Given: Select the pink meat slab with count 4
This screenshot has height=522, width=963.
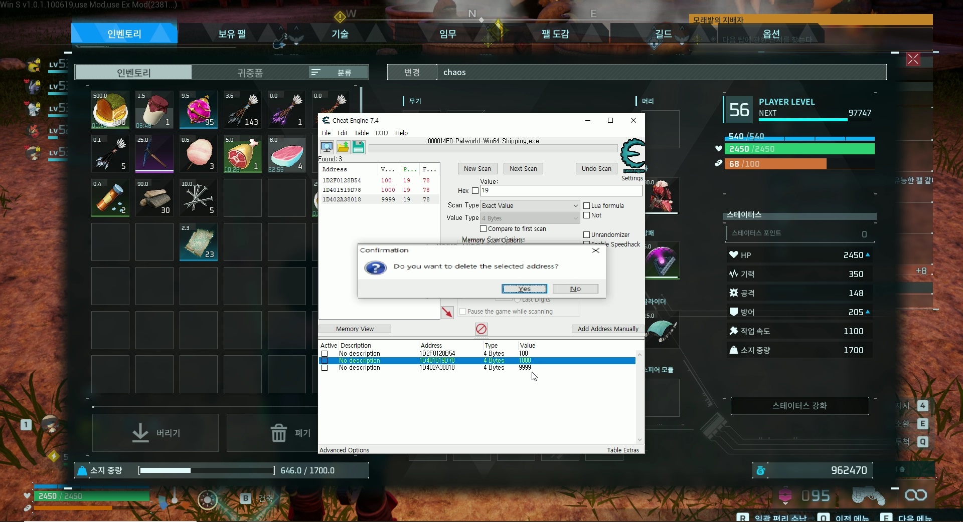Looking at the screenshot, I should click(287, 154).
